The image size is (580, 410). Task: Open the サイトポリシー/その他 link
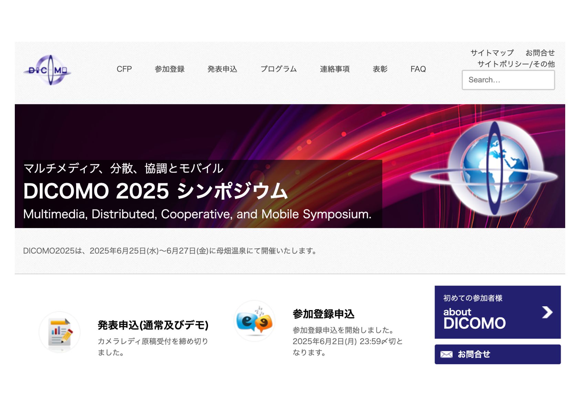516,64
